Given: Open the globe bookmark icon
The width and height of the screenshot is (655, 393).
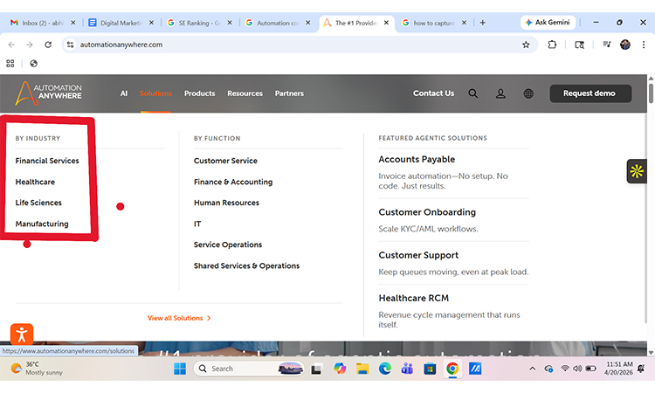Looking at the screenshot, I should pyautogui.click(x=34, y=64).
